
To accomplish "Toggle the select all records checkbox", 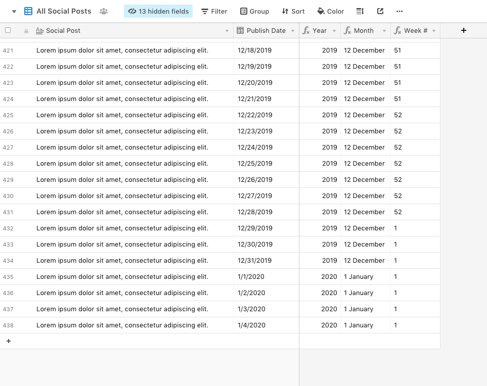I will (x=8, y=30).
